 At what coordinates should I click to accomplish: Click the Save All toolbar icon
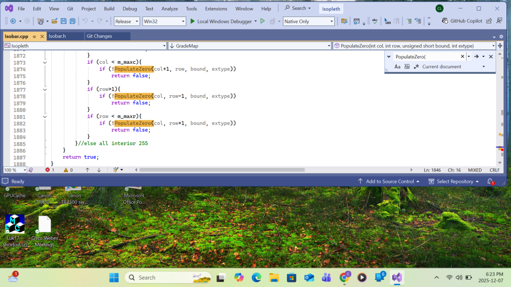tap(72, 21)
